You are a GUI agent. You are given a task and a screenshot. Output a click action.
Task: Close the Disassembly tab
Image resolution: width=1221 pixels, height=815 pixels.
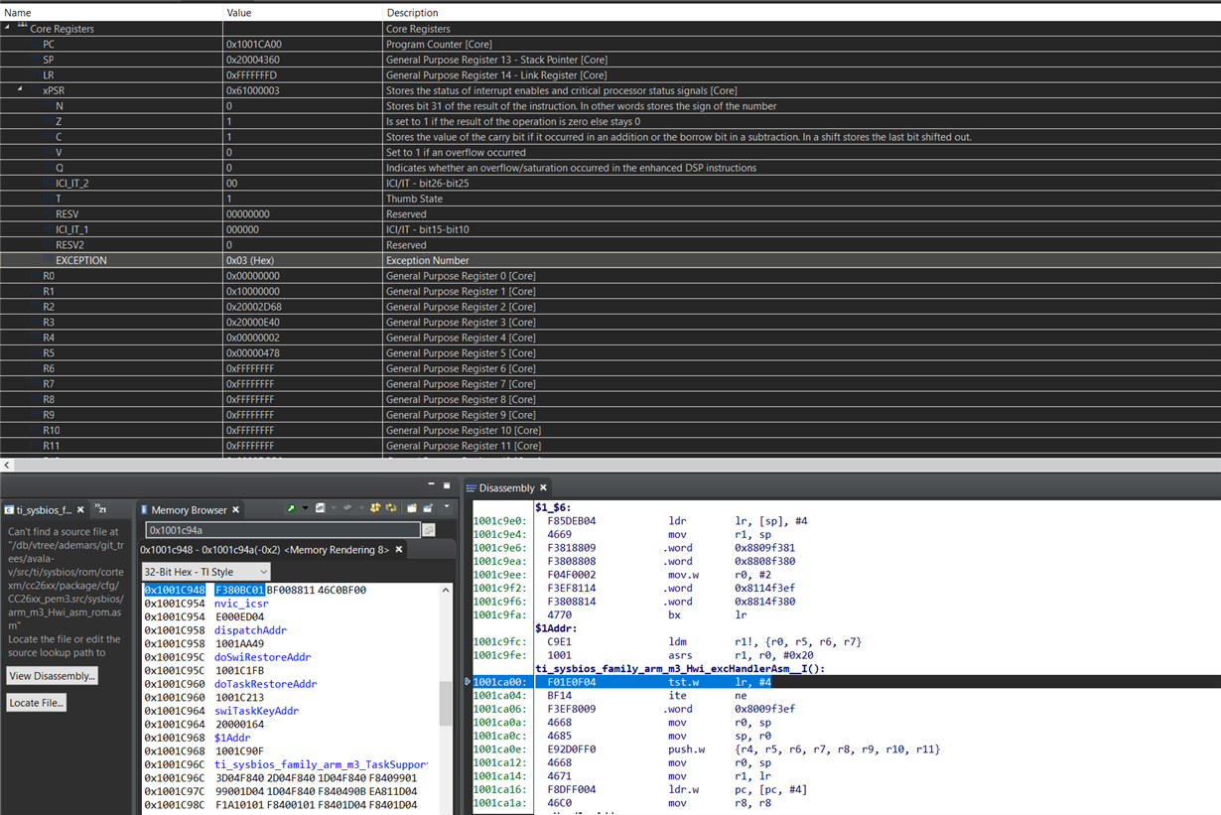[545, 488]
